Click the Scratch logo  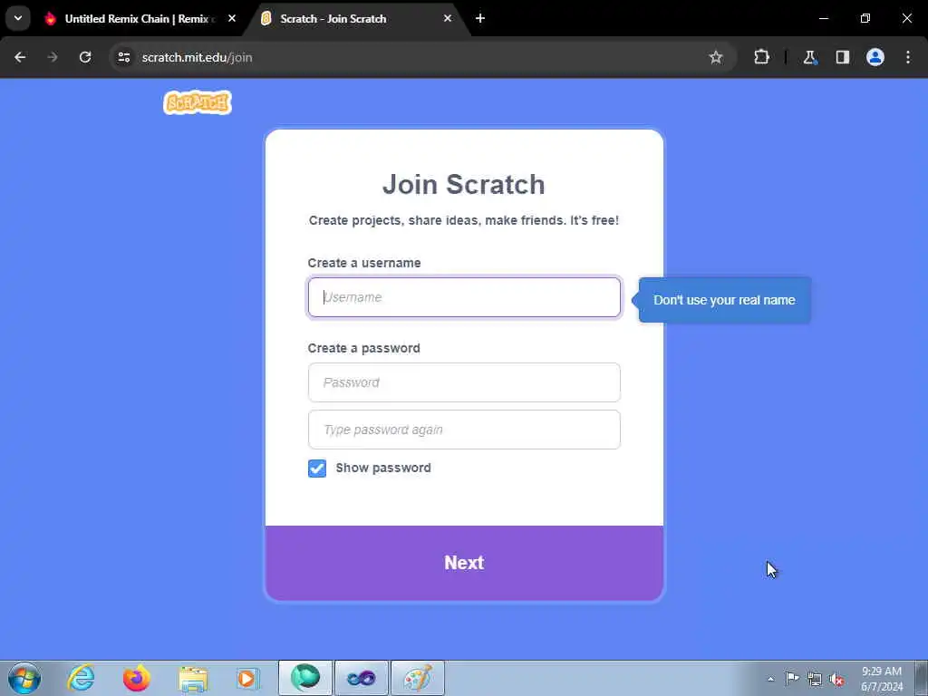(x=197, y=102)
